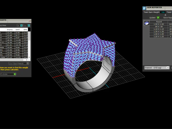
Task: Click the green arrow icon beside Calculate
Action: coord(15,74)
